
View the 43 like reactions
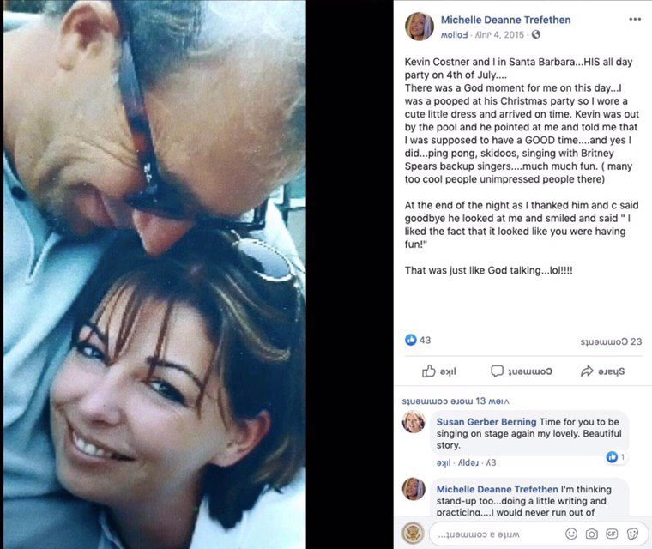[418, 340]
